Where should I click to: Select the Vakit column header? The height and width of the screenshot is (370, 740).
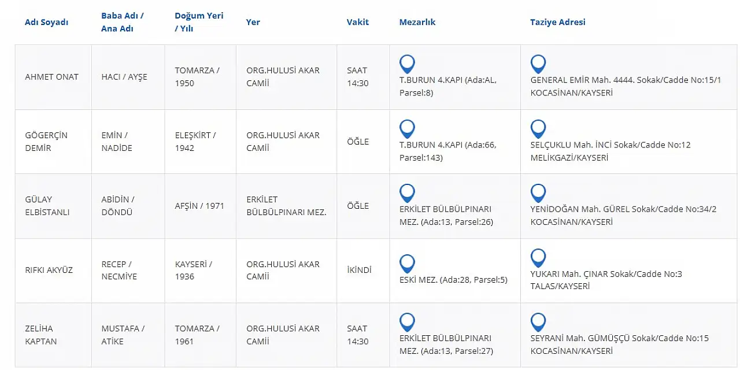(358, 22)
